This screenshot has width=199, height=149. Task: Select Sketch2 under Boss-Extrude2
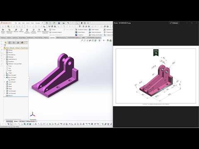coord(12,80)
